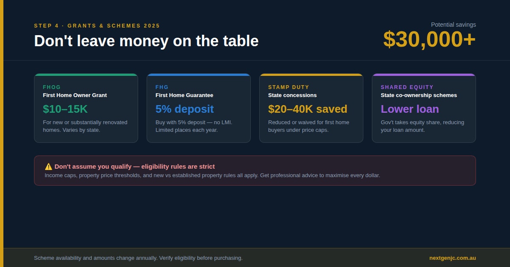Select the State concessions title

pyautogui.click(x=292, y=95)
